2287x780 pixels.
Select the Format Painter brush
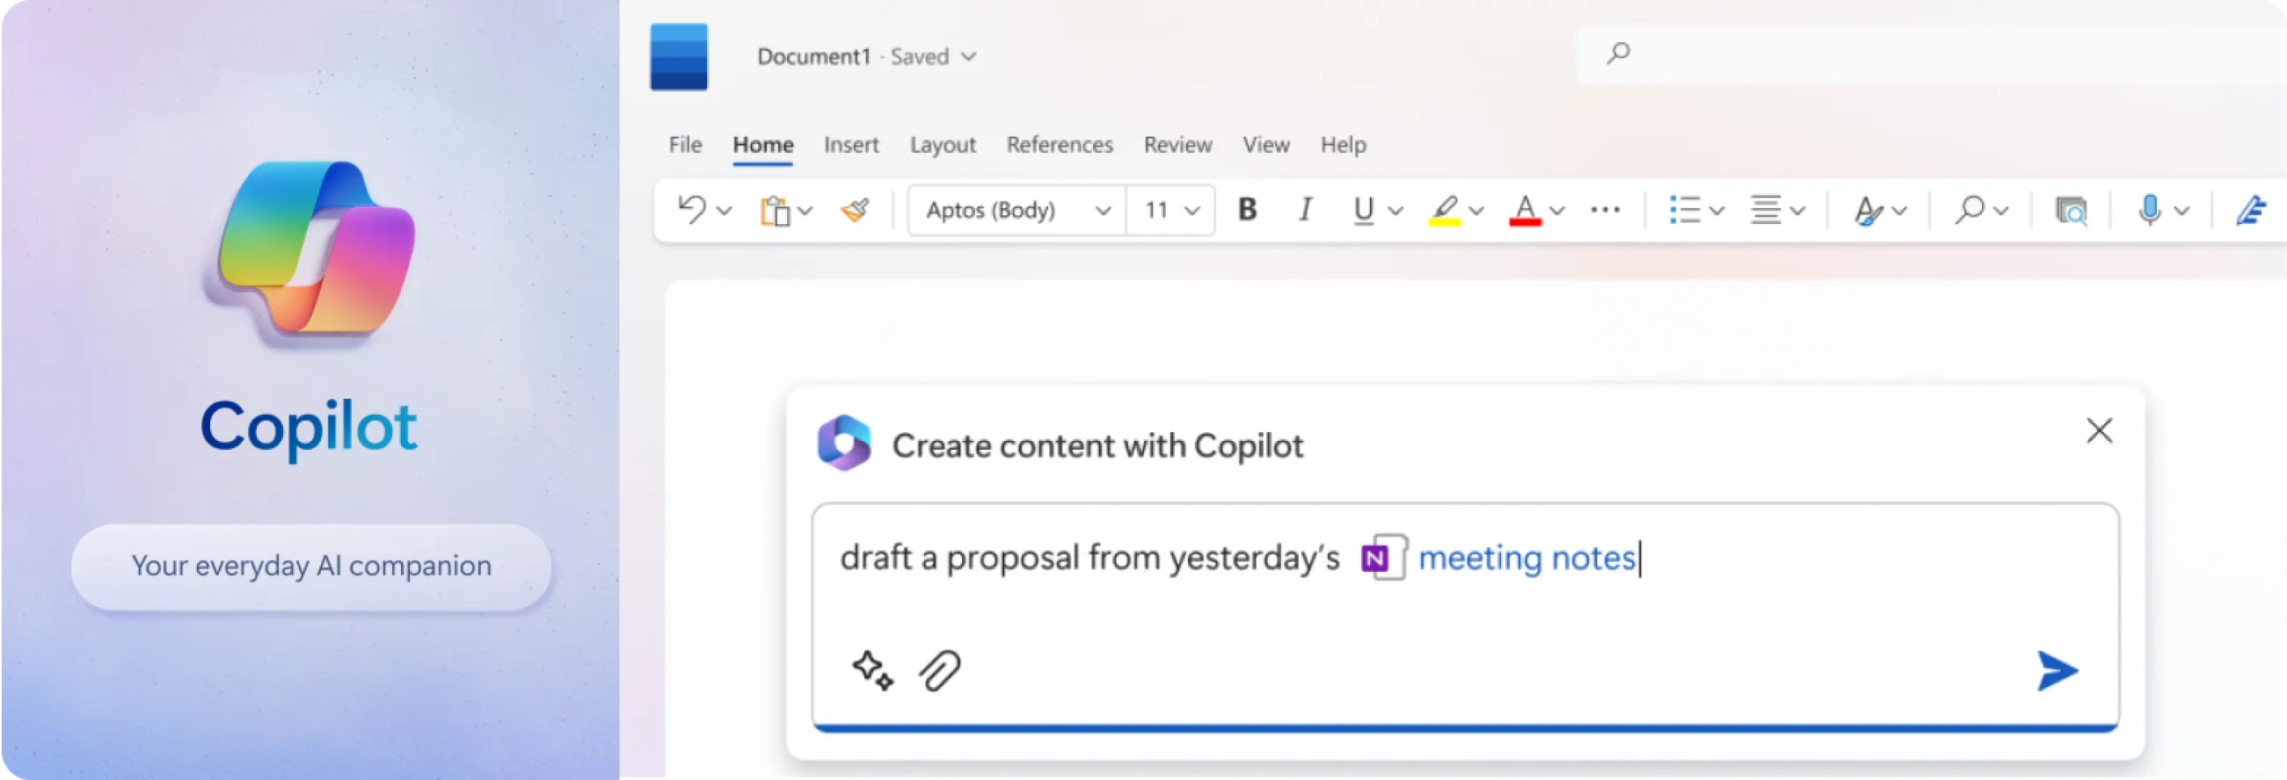tap(855, 210)
